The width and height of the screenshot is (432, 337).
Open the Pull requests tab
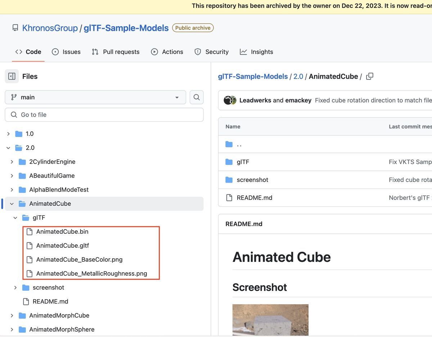[116, 52]
